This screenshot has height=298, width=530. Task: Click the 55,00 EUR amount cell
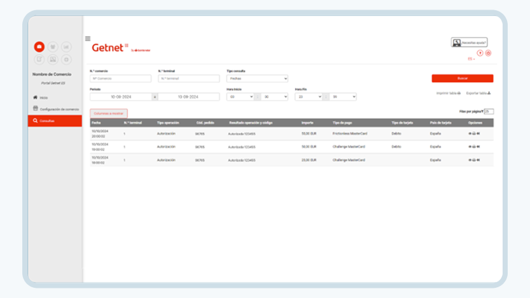tap(309, 134)
